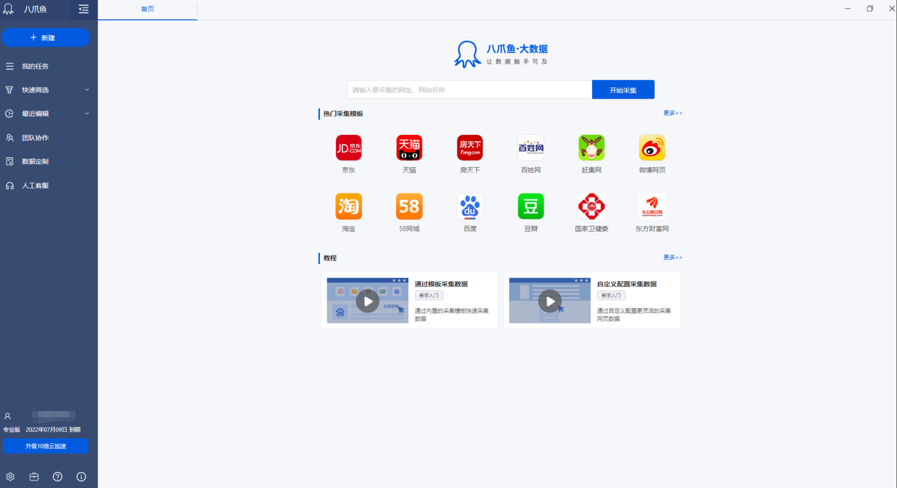Open the about info icon
Screen dimensions: 897x488
(81, 477)
